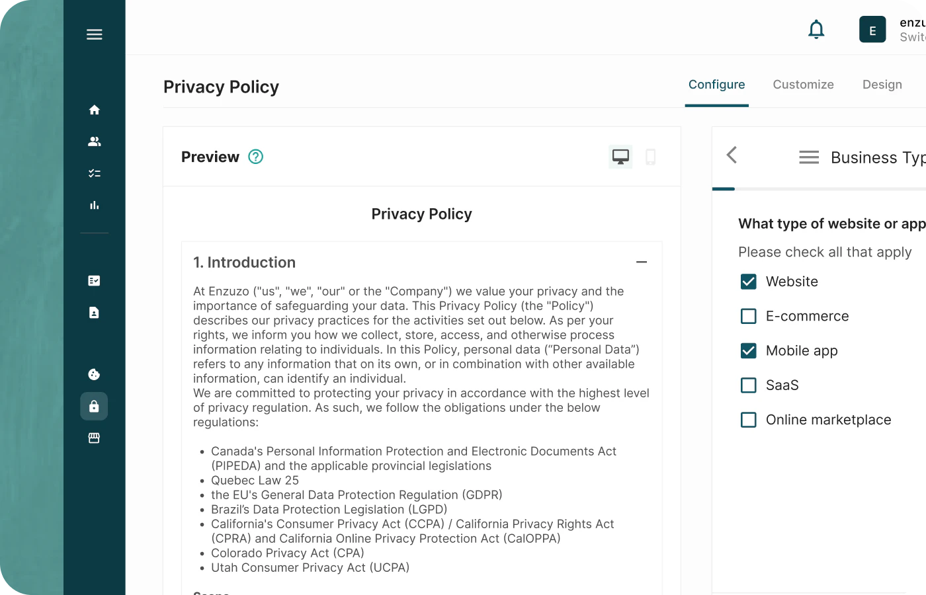Enable the SaaS checkbox
The width and height of the screenshot is (926, 595).
[x=748, y=385]
